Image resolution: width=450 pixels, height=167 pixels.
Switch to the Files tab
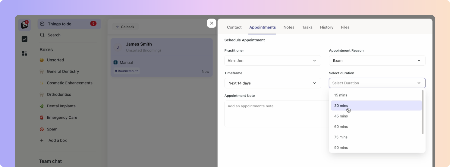345,27
